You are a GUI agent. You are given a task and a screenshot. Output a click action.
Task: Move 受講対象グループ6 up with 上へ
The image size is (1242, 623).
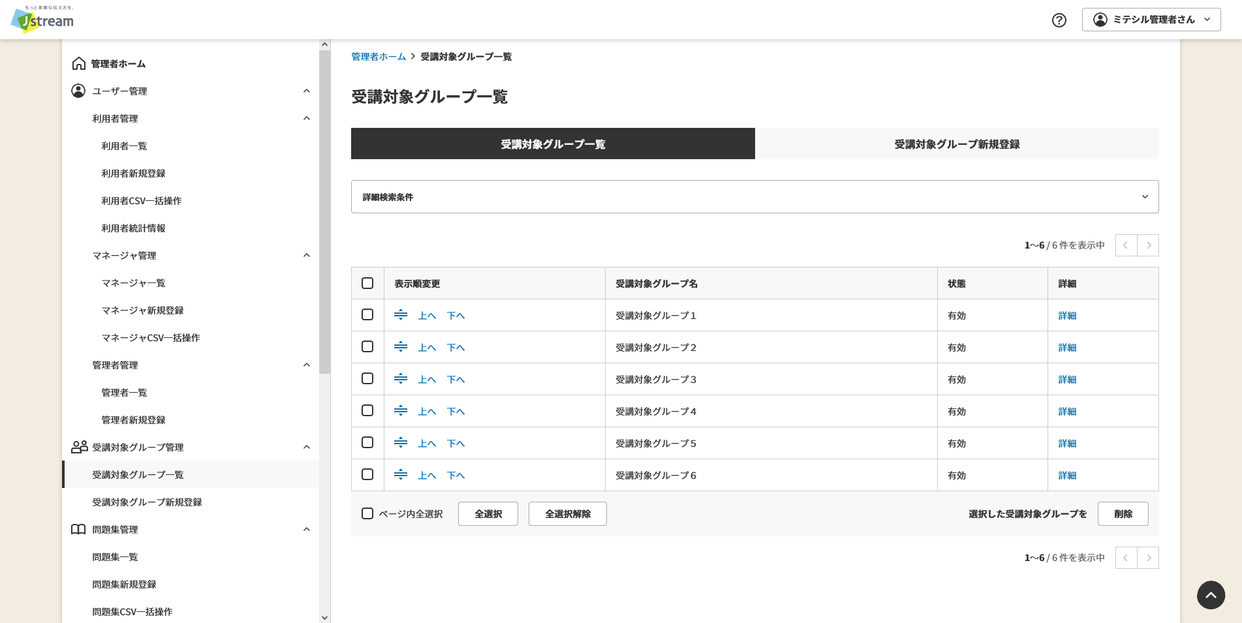427,476
